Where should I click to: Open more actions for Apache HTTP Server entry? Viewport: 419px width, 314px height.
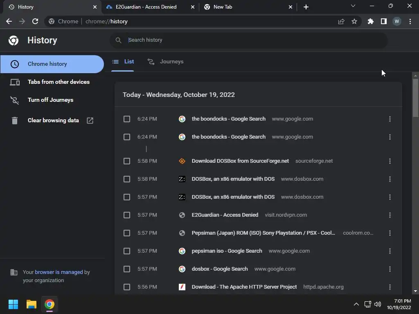point(390,287)
